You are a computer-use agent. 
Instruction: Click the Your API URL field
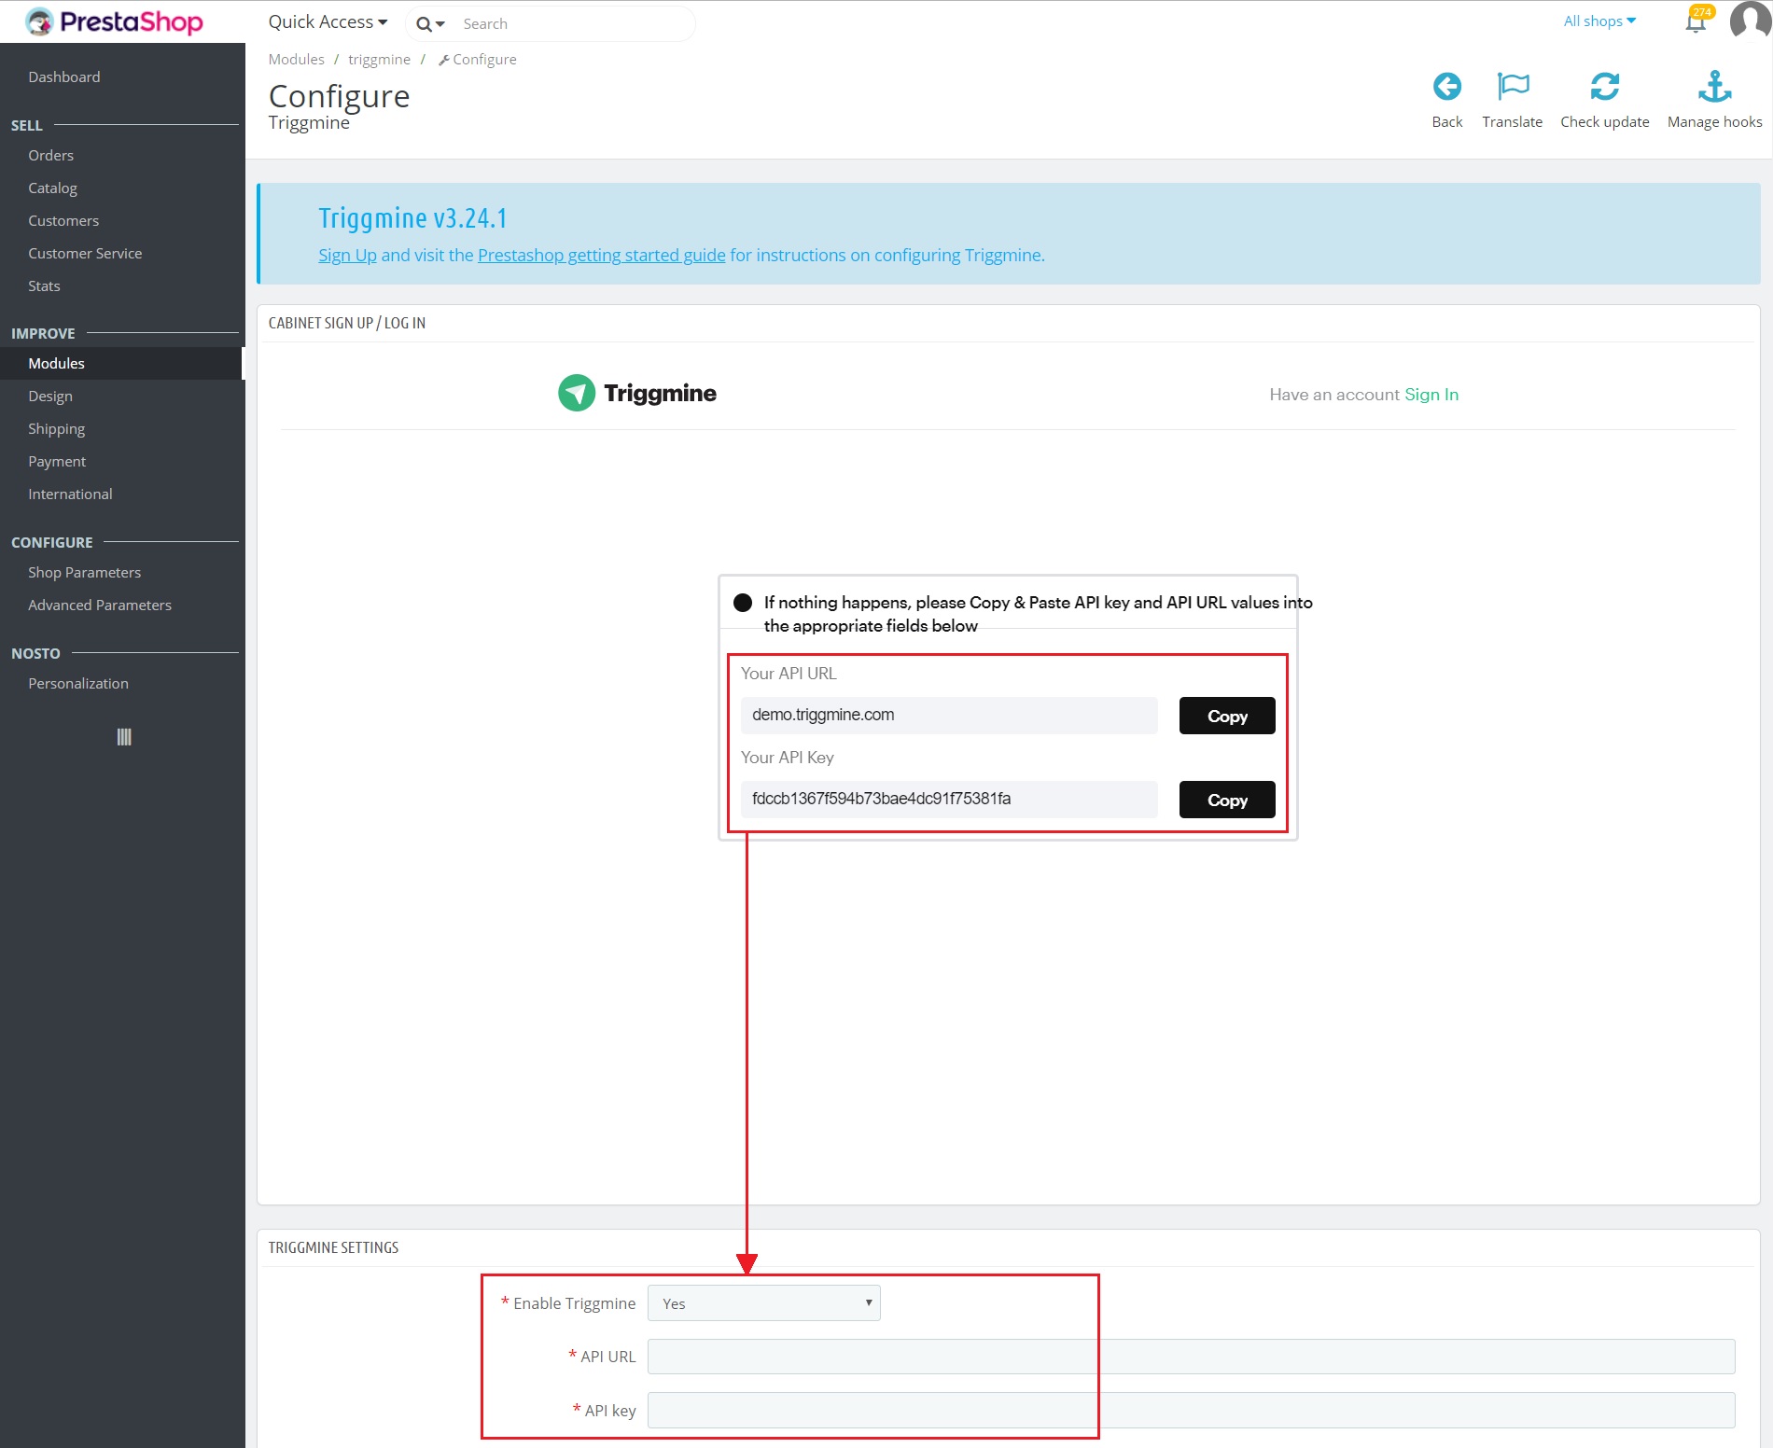tap(949, 715)
